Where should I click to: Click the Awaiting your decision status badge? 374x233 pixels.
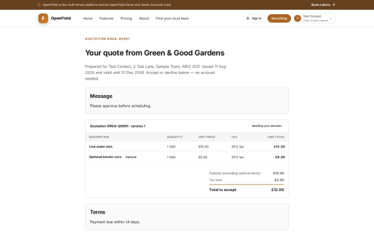(267, 126)
